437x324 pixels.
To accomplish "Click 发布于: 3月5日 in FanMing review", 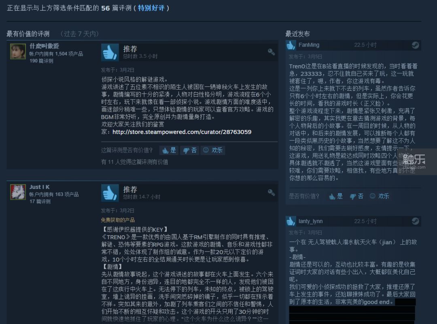I will coord(305,57).
